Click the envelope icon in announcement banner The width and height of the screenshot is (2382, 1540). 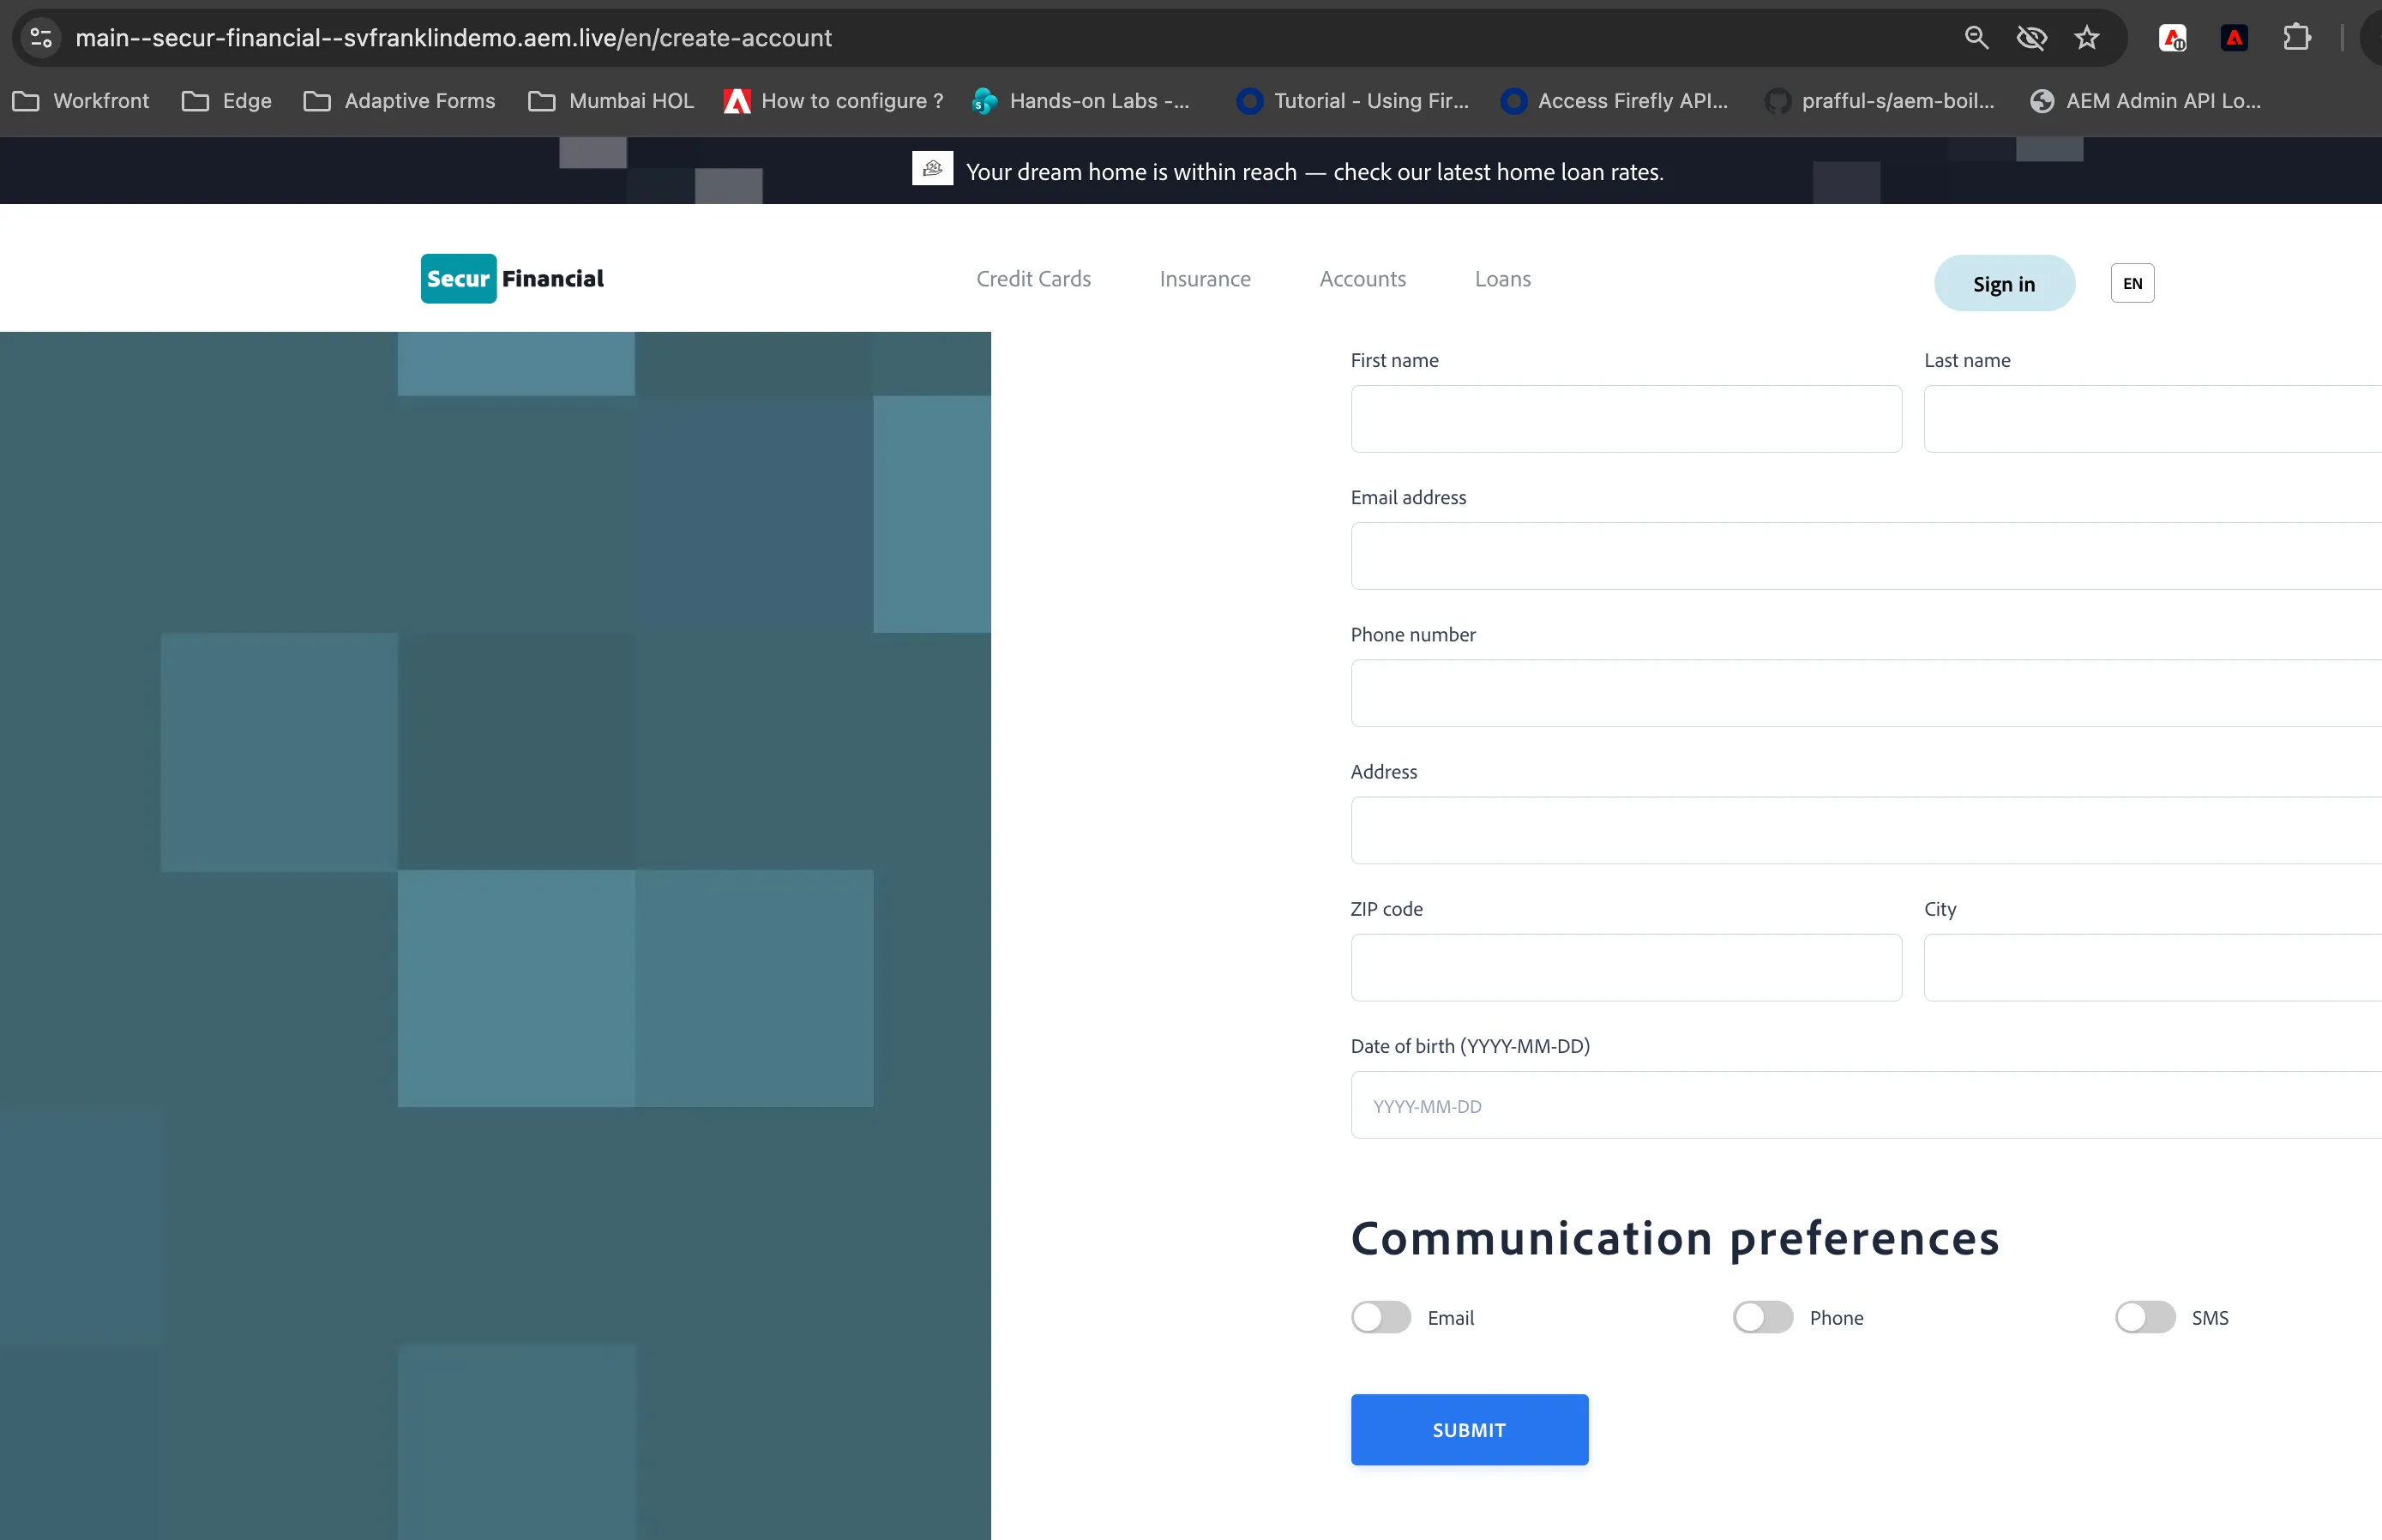[x=932, y=168]
